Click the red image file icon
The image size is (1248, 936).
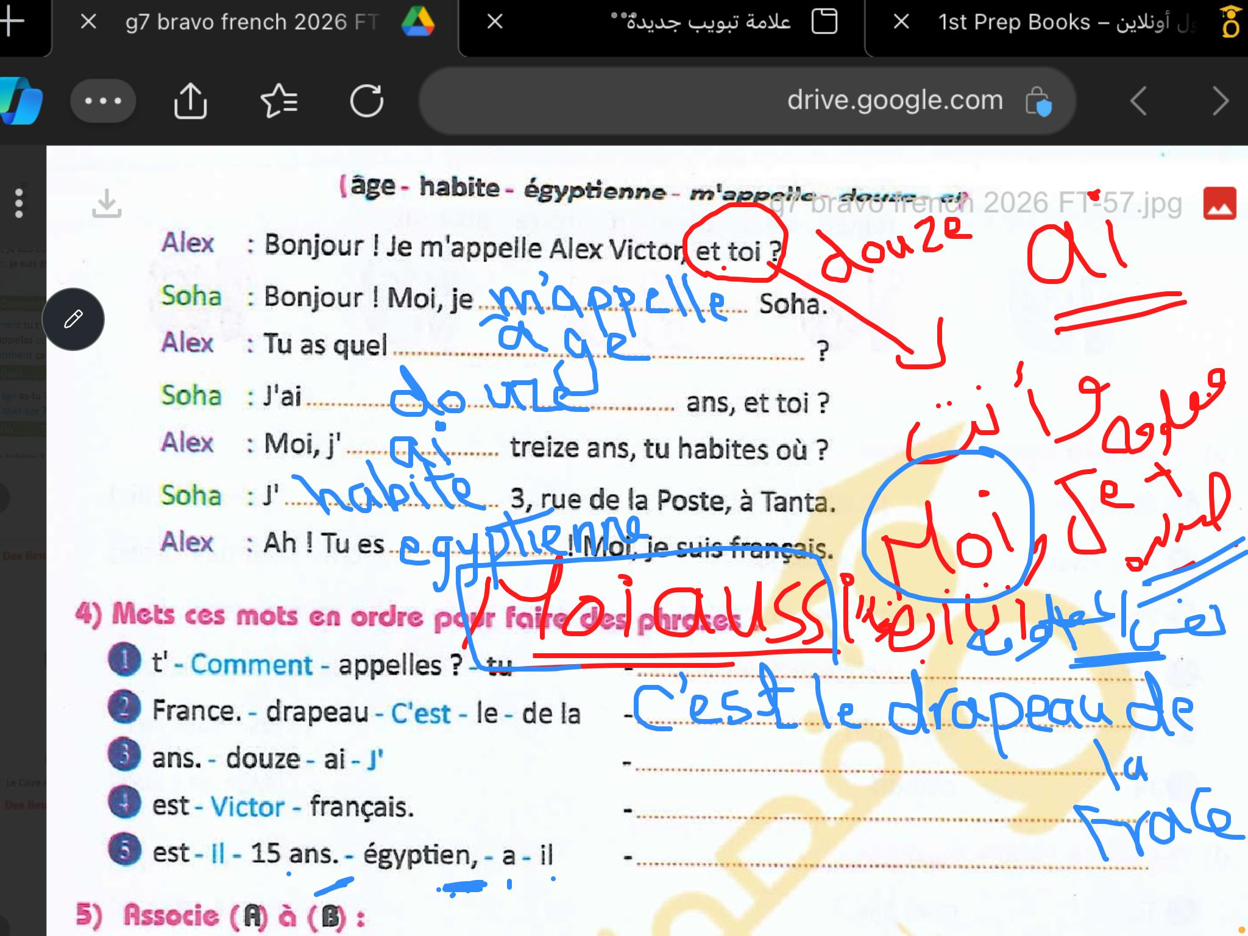point(1219,203)
